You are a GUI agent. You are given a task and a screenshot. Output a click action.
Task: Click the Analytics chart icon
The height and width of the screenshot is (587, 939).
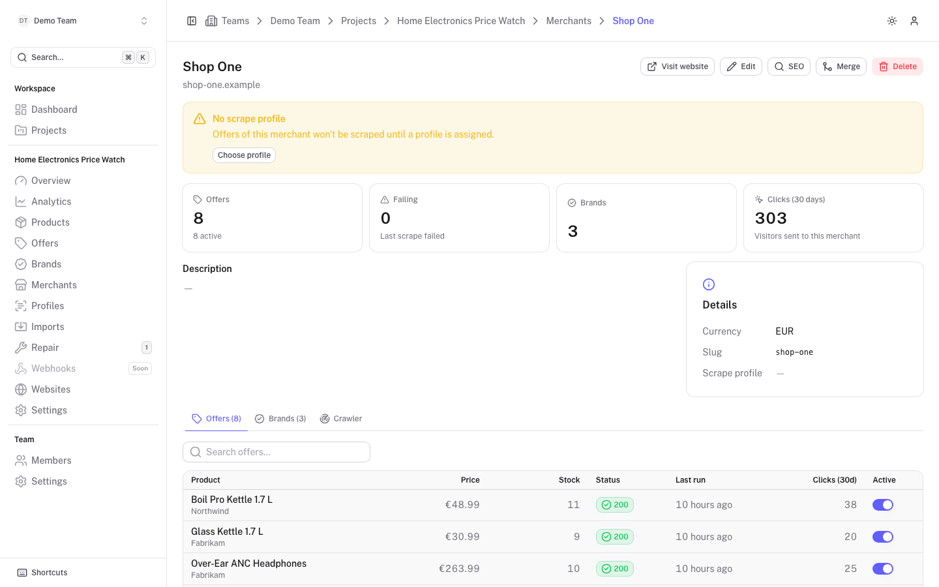[x=21, y=202]
